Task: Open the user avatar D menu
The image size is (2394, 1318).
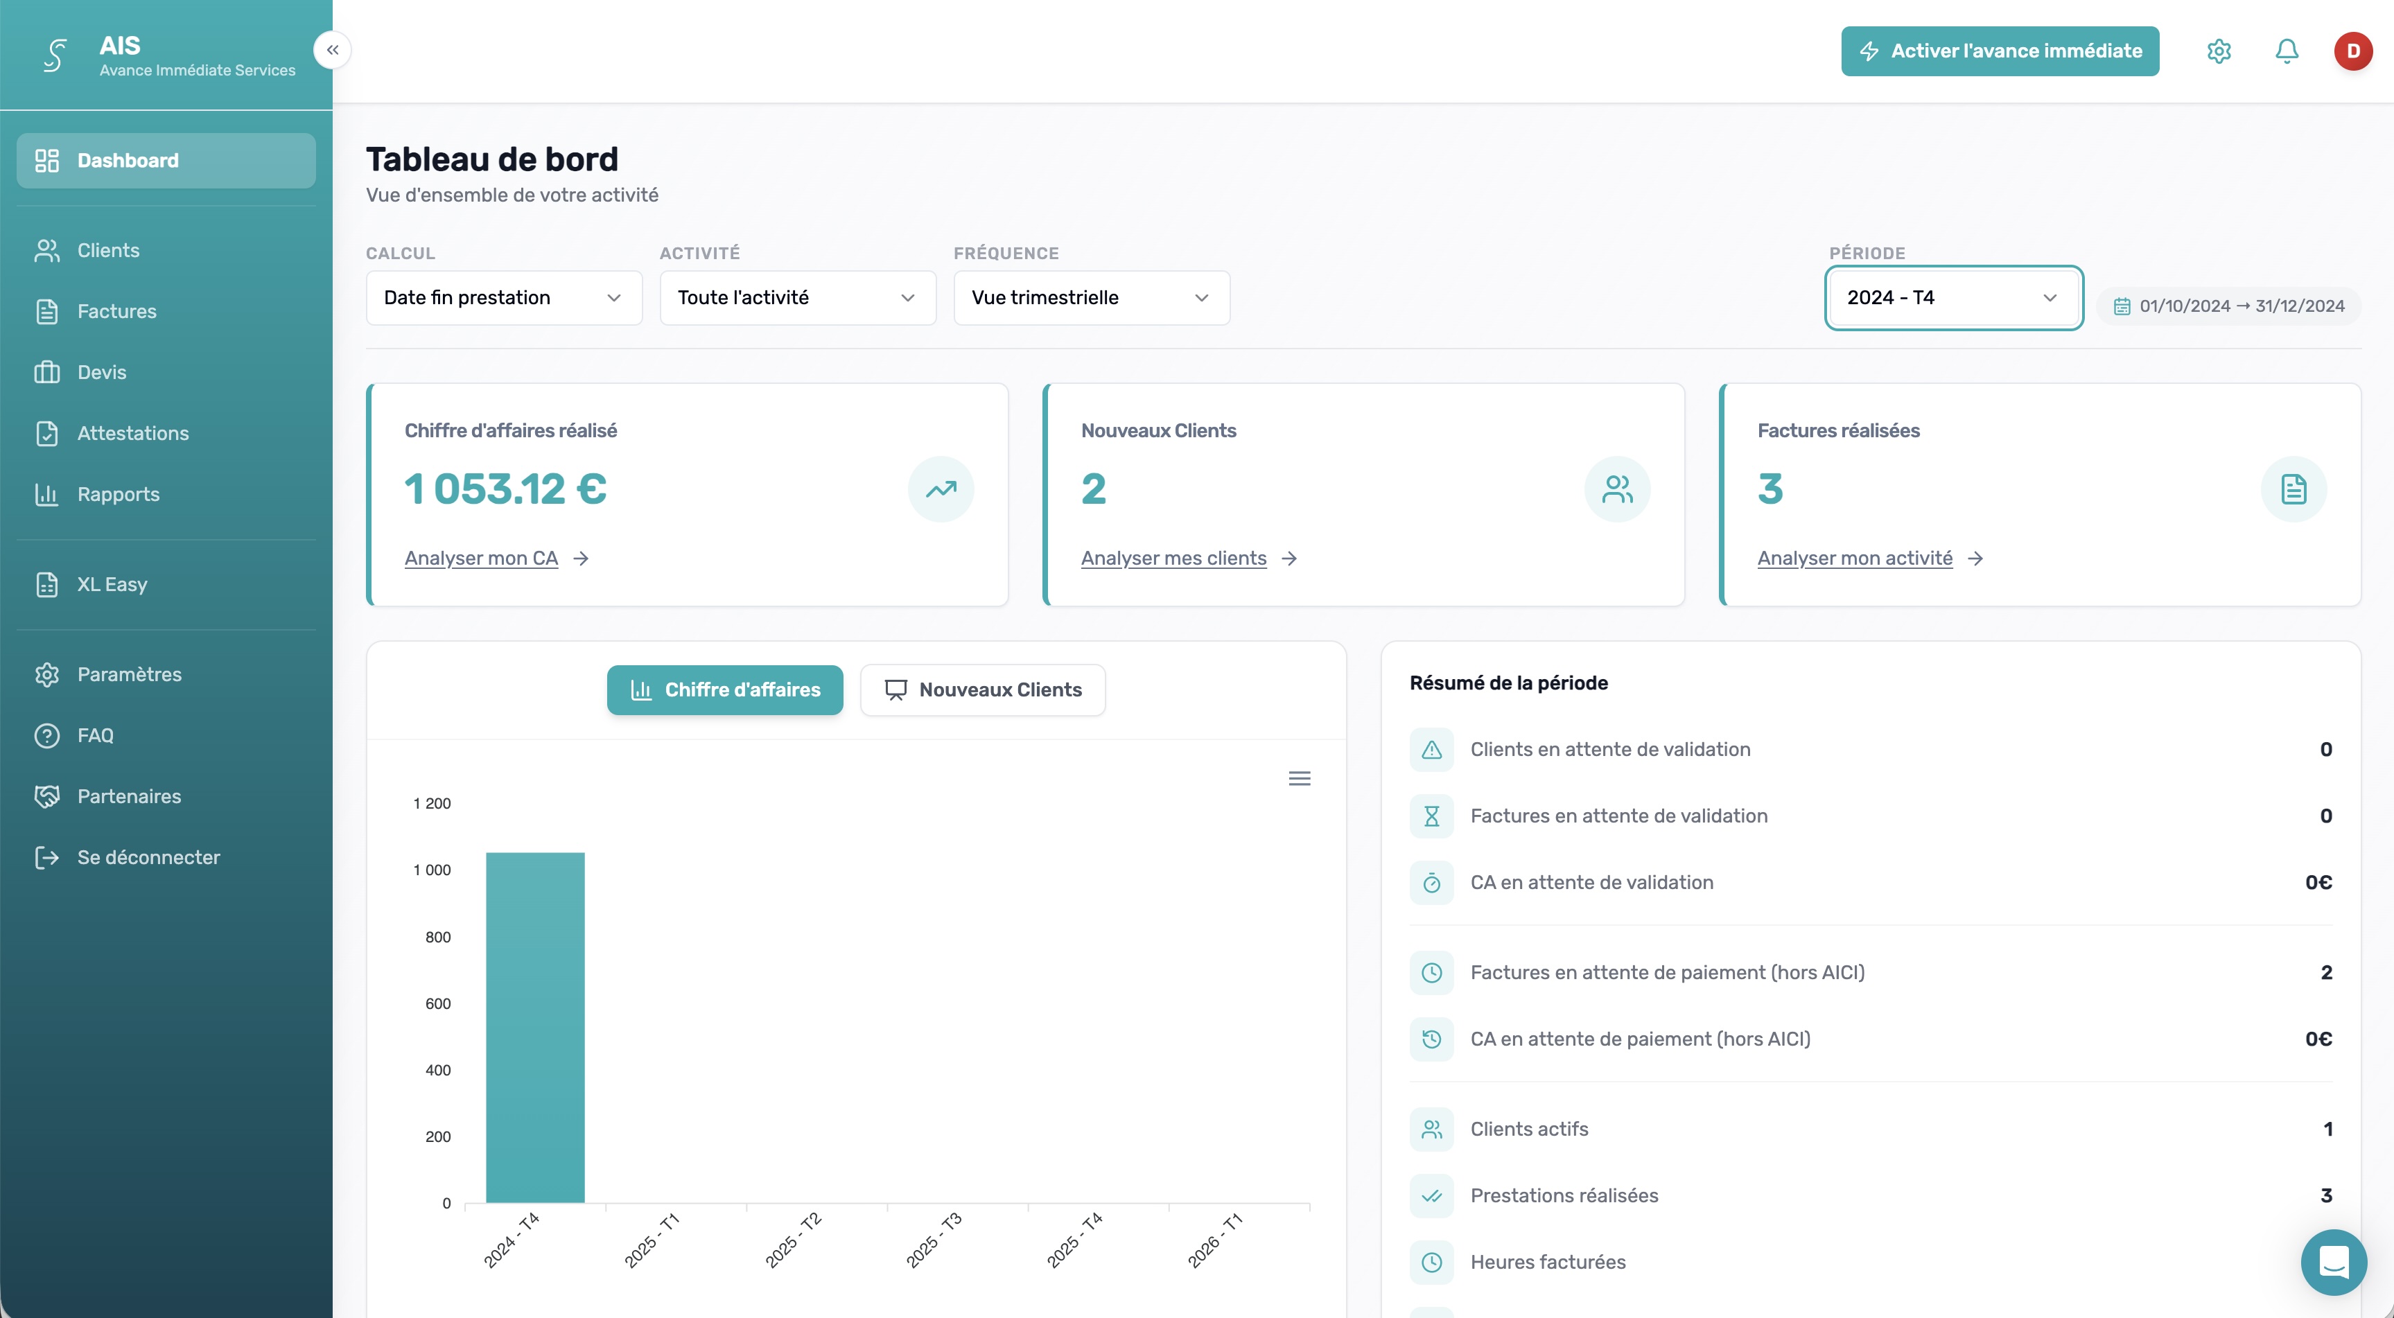Action: click(2353, 51)
